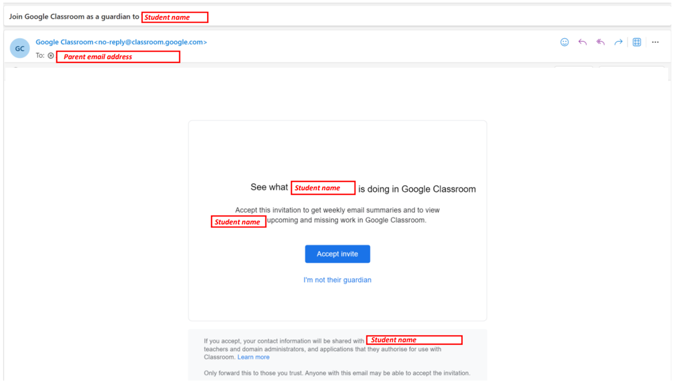Screen dimensions: 674x387
Task: Click the GC sender avatar
Action: 20,49
